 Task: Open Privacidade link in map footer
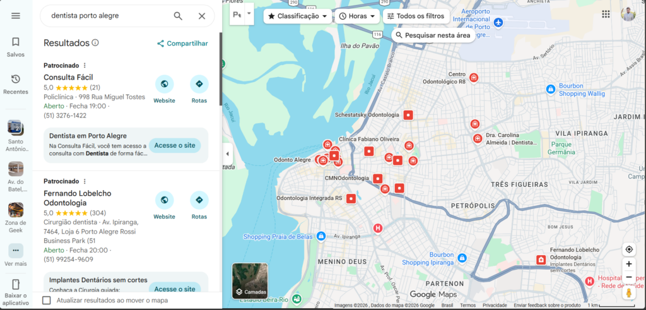point(495,306)
